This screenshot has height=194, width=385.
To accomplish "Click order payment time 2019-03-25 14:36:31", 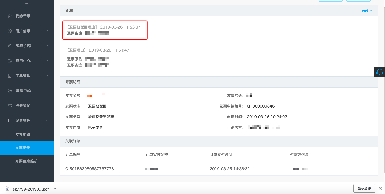I will [230, 169].
